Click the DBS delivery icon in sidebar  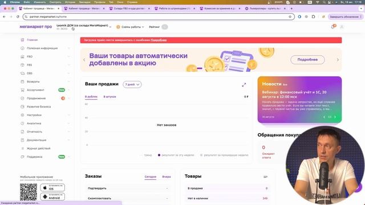[22, 73]
